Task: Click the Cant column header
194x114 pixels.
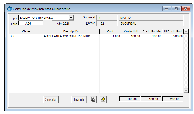Action: [x=110, y=31]
